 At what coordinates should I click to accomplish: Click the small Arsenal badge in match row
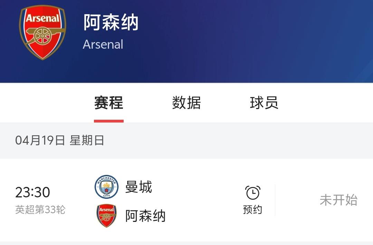pyautogui.click(x=106, y=216)
